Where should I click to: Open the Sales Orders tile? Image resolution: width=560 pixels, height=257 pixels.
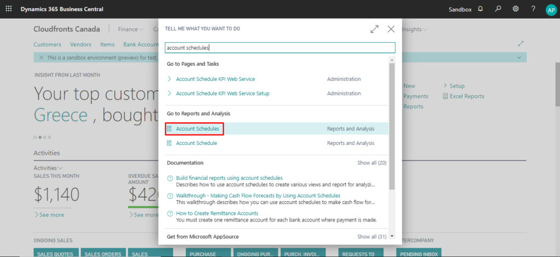point(103,253)
